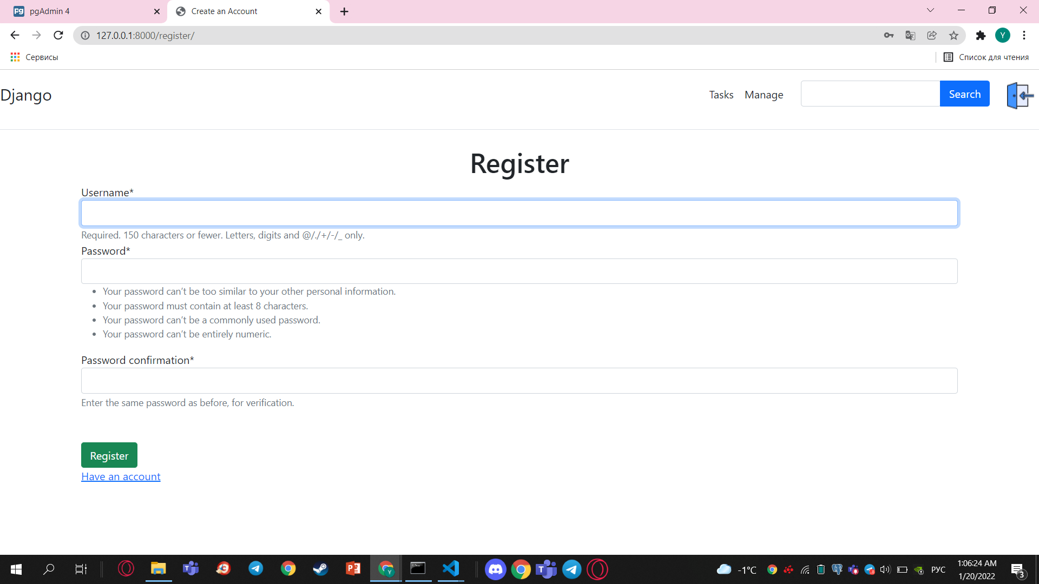Screen dimensions: 1039x584
Task: Open File Explorer from taskbar
Action: coord(158,569)
